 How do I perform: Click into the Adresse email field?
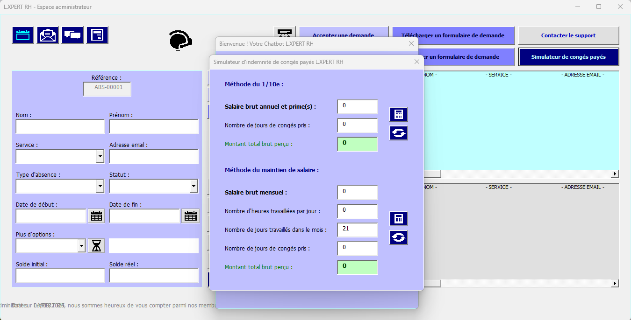point(154,156)
